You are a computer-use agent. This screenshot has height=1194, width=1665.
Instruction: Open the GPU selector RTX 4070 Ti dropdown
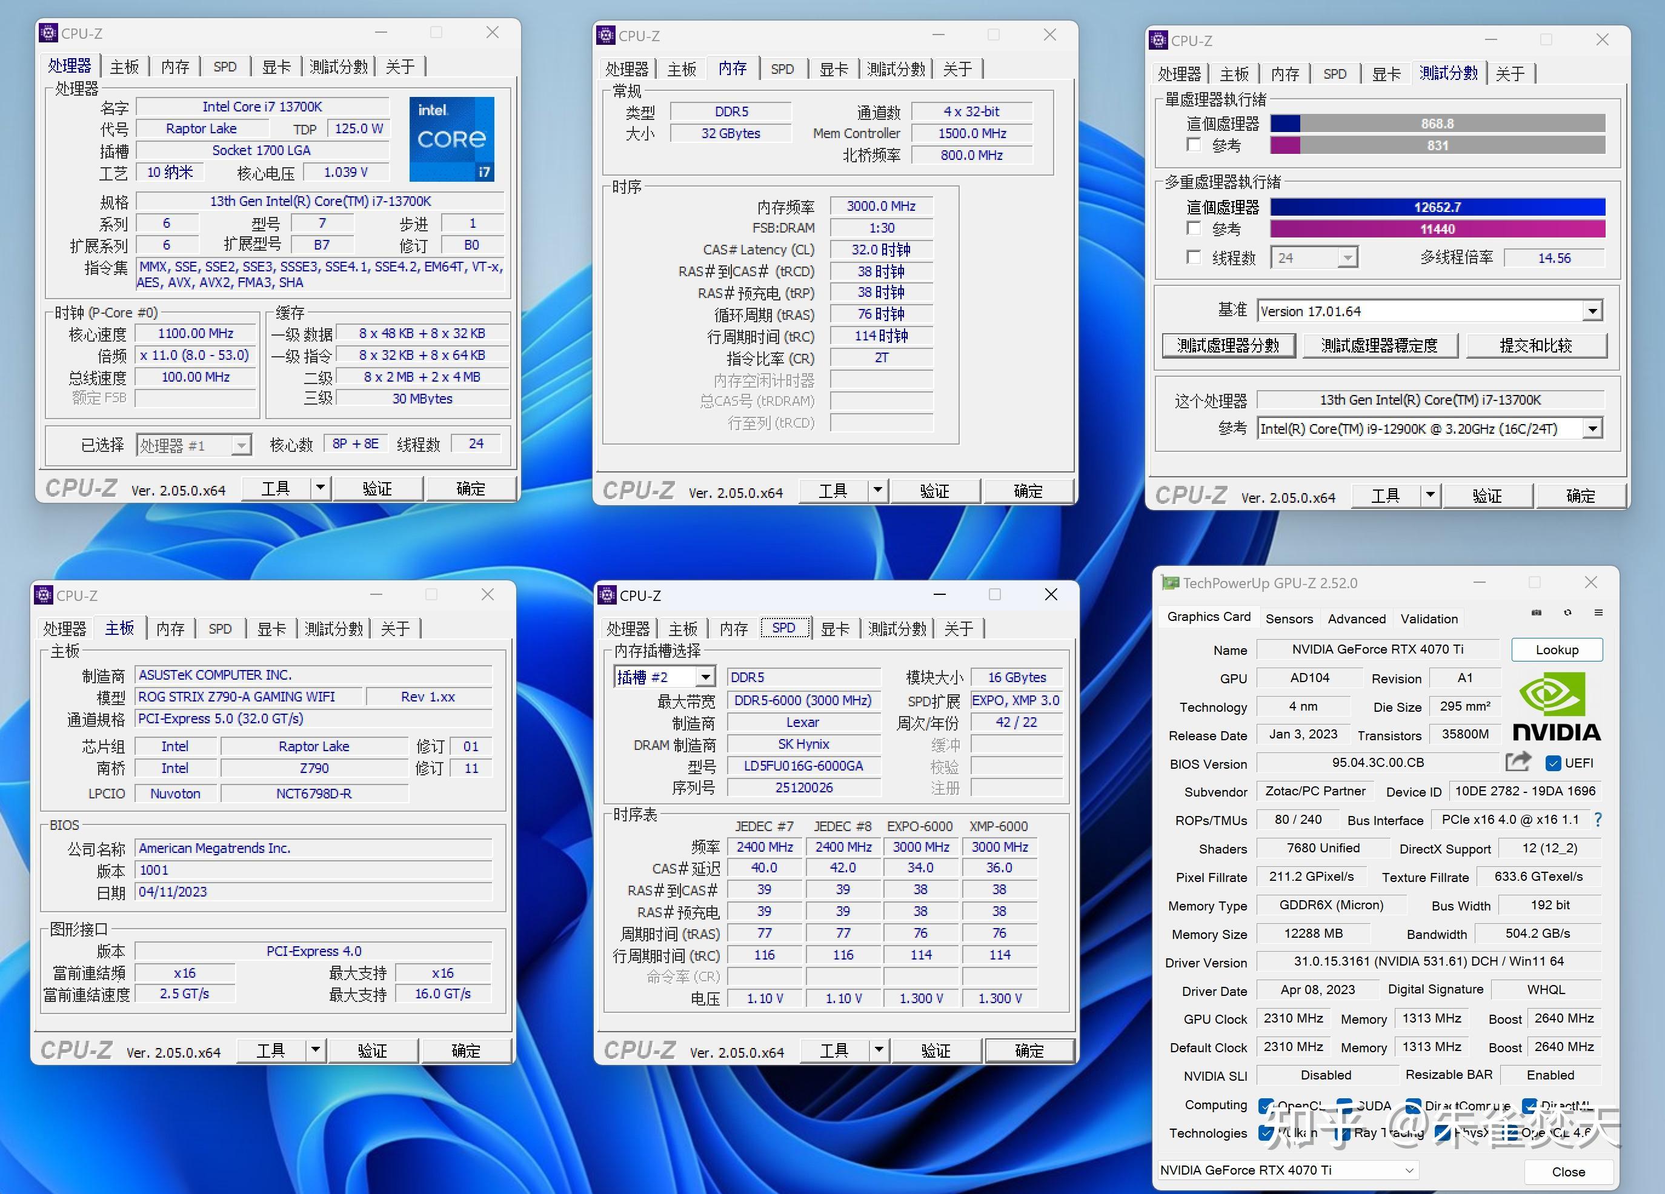click(x=1288, y=1170)
